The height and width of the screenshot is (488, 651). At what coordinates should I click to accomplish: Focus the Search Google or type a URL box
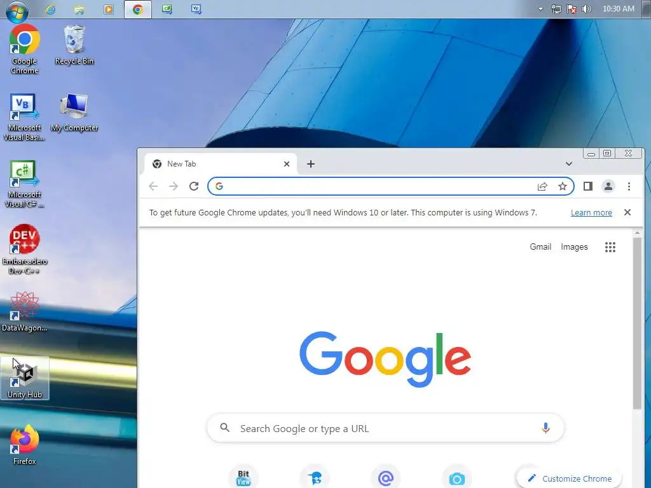pyautogui.click(x=385, y=428)
